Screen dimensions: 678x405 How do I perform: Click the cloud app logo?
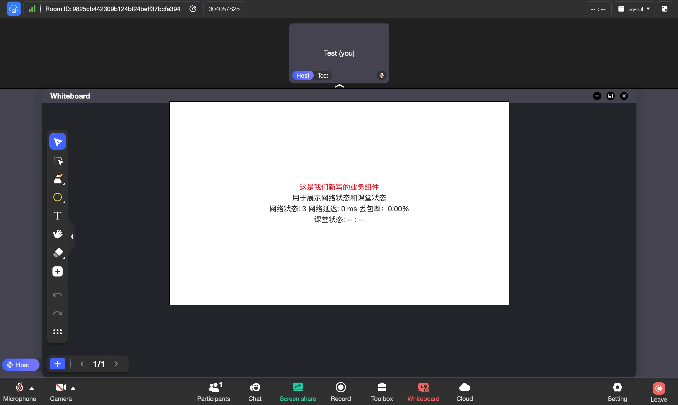click(x=14, y=9)
